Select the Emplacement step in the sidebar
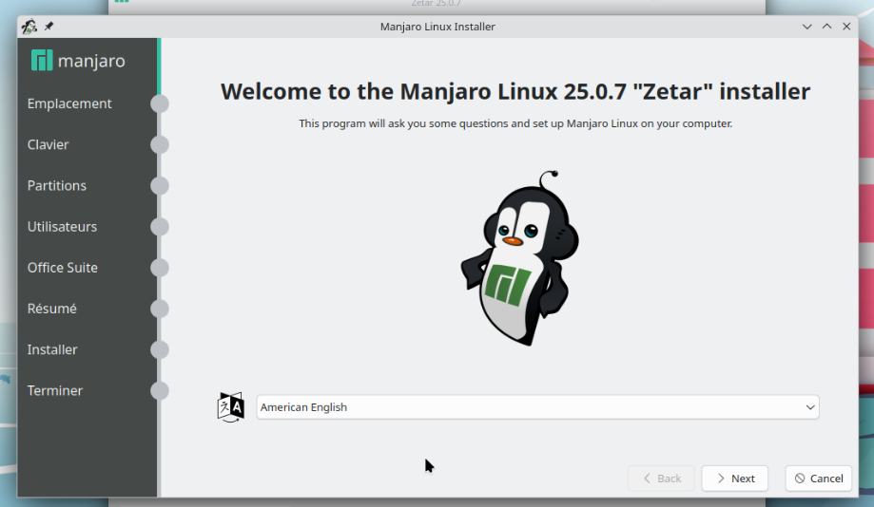 tap(69, 103)
